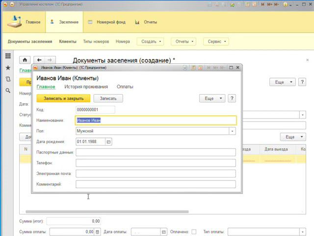Screen dimensions: 314x236
Task: Switch to the Главное section
Action: coord(24,22)
